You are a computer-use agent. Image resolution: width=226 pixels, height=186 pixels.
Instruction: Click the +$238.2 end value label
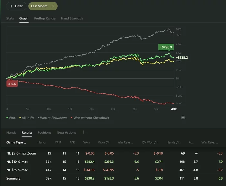pyautogui.click(x=181, y=58)
